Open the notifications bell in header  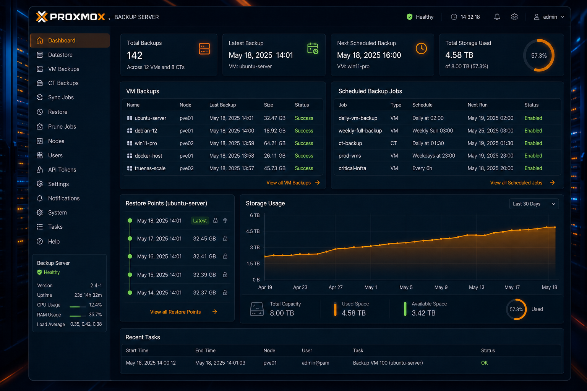(497, 17)
